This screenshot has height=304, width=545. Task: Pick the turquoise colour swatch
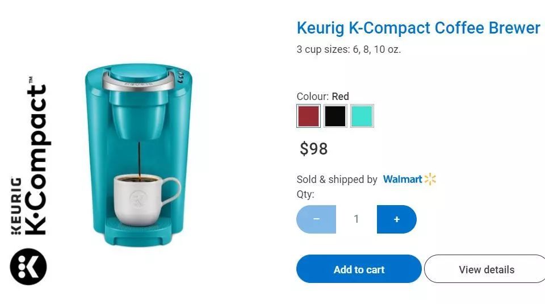point(362,116)
